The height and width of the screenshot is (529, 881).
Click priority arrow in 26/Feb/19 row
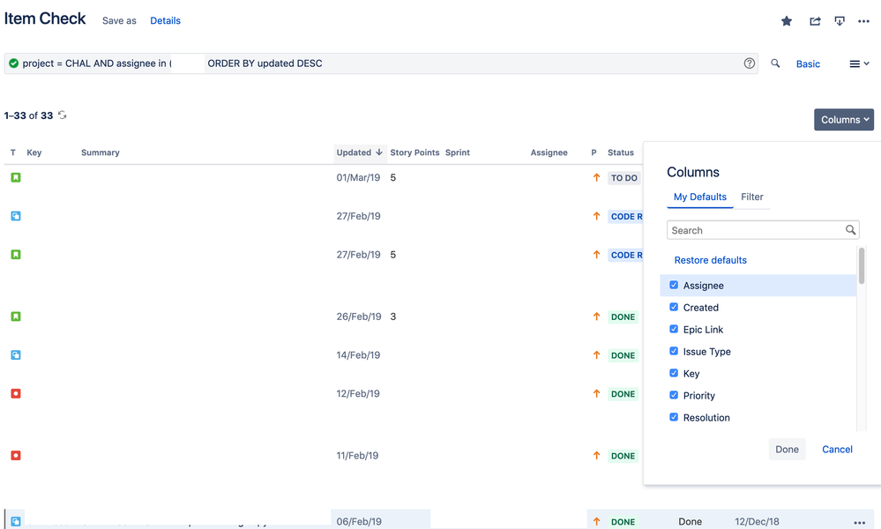click(x=596, y=317)
